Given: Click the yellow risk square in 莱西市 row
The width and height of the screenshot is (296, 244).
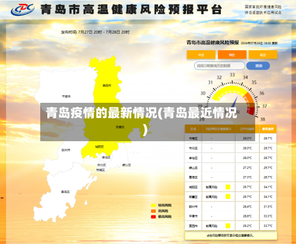Looking at the screenshot, I should pos(228,226).
